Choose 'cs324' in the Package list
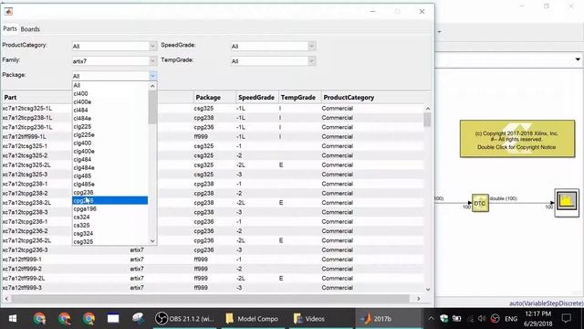The image size is (584, 329). point(109,218)
